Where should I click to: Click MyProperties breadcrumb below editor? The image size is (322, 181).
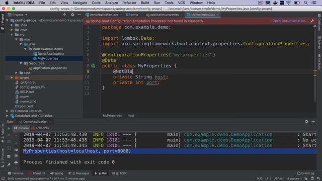(112, 116)
